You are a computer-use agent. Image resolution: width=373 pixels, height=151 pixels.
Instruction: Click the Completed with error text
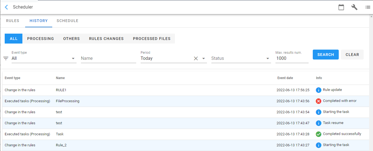340,101
